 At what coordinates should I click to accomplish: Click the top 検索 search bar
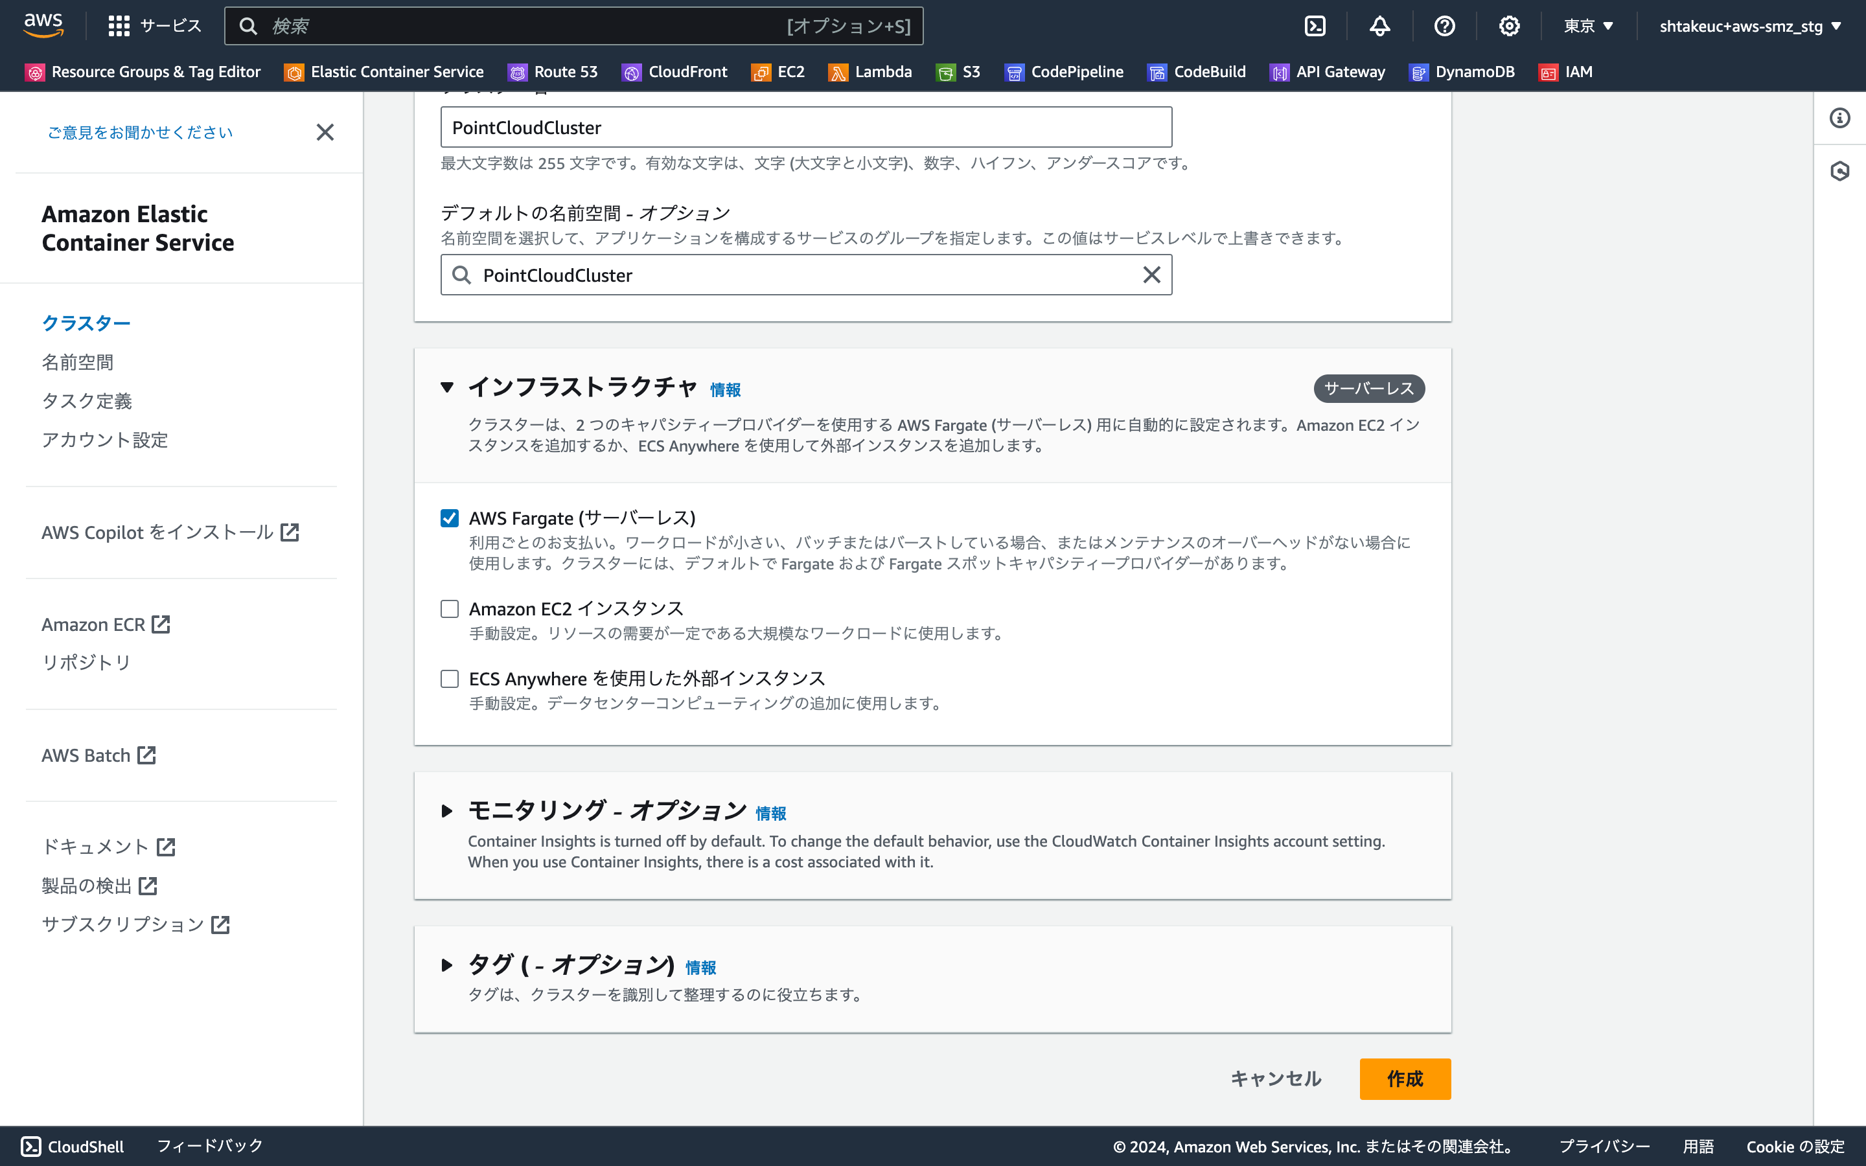[x=573, y=26]
